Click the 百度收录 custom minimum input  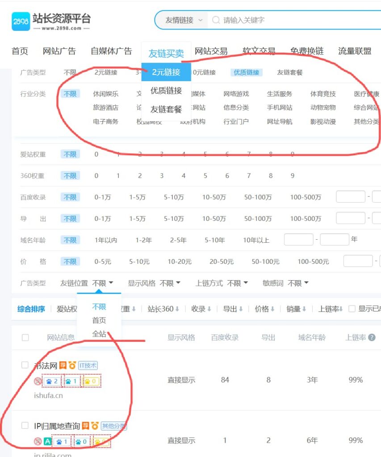click(351, 196)
